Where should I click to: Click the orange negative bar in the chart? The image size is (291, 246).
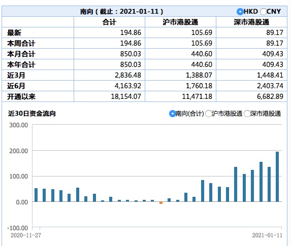pos(161,203)
